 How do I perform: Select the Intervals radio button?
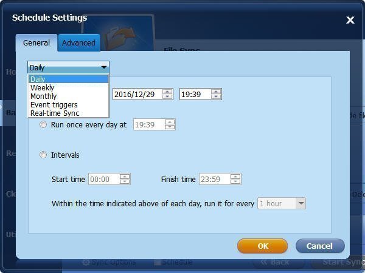click(x=43, y=155)
